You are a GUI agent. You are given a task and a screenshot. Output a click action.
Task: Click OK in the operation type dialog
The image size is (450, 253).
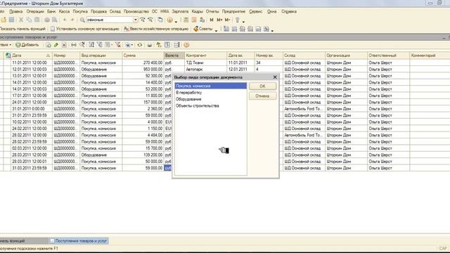pos(262,86)
